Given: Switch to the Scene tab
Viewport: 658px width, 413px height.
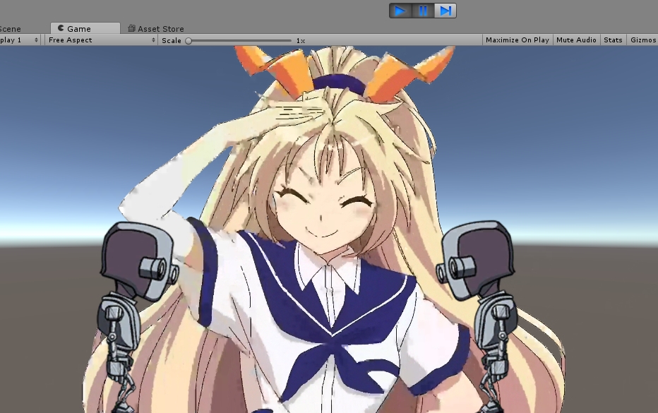Looking at the screenshot, I should pyautogui.click(x=11, y=28).
